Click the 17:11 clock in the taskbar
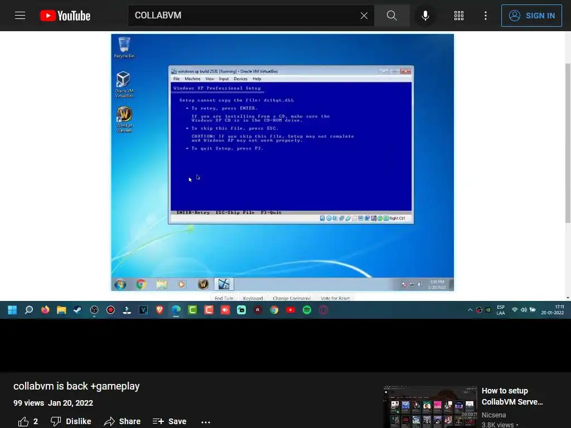Image resolution: width=571 pixels, height=428 pixels. (x=553, y=310)
